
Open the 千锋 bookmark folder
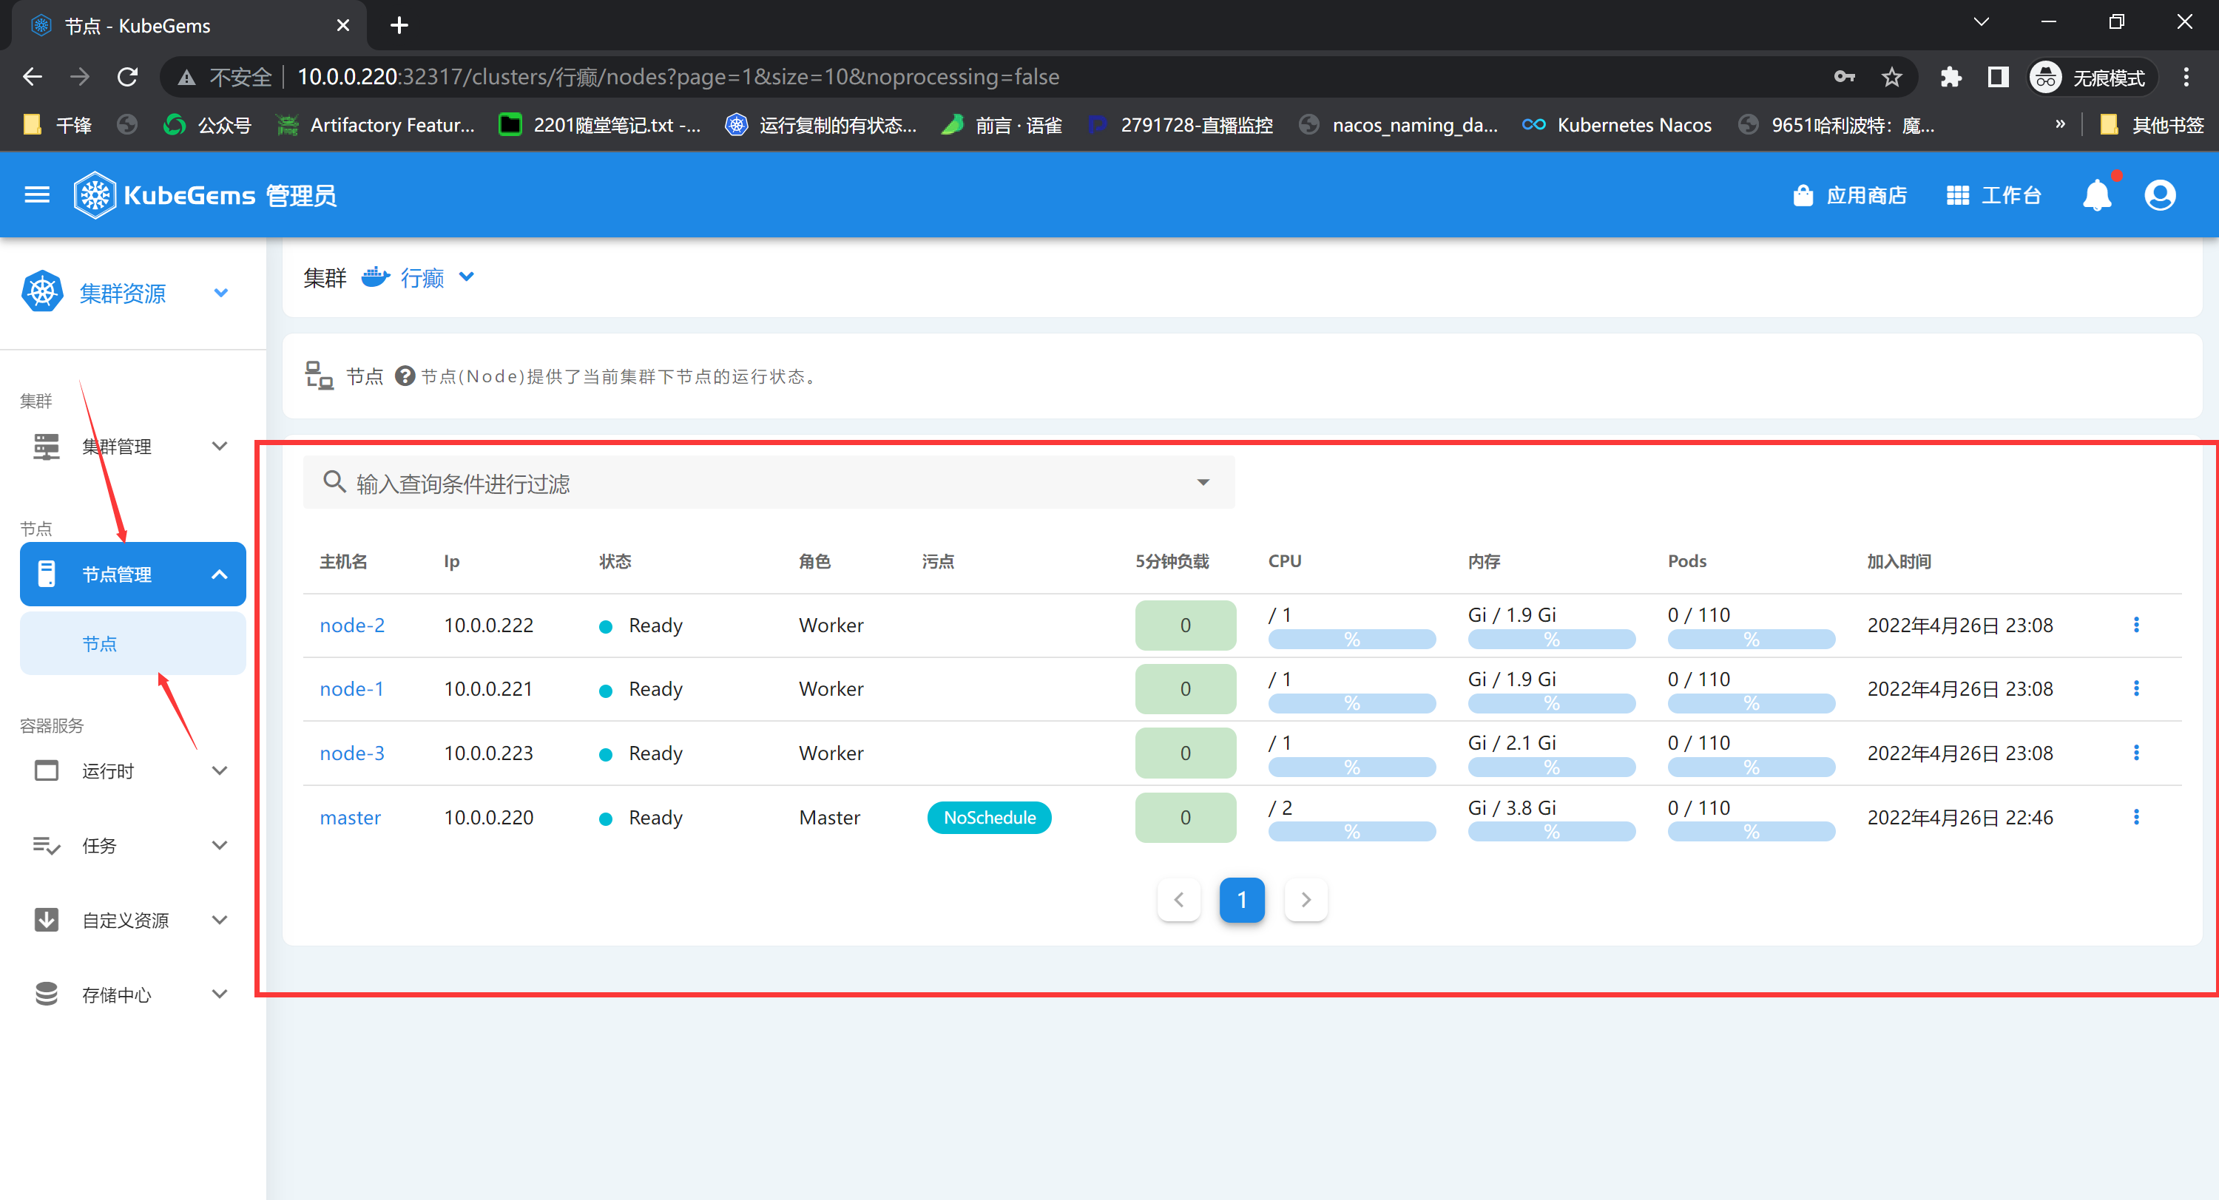(x=58, y=125)
